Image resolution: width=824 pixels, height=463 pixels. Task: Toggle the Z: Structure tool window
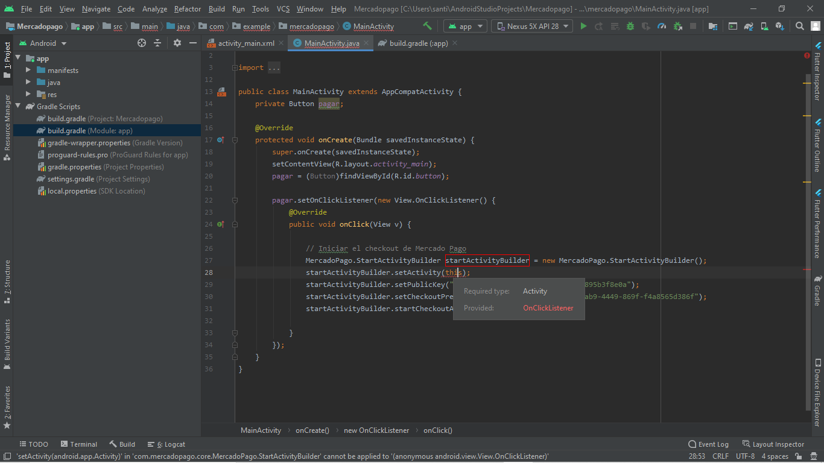[7, 280]
